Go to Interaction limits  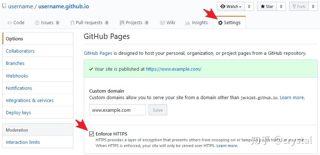pyautogui.click(x=23, y=142)
